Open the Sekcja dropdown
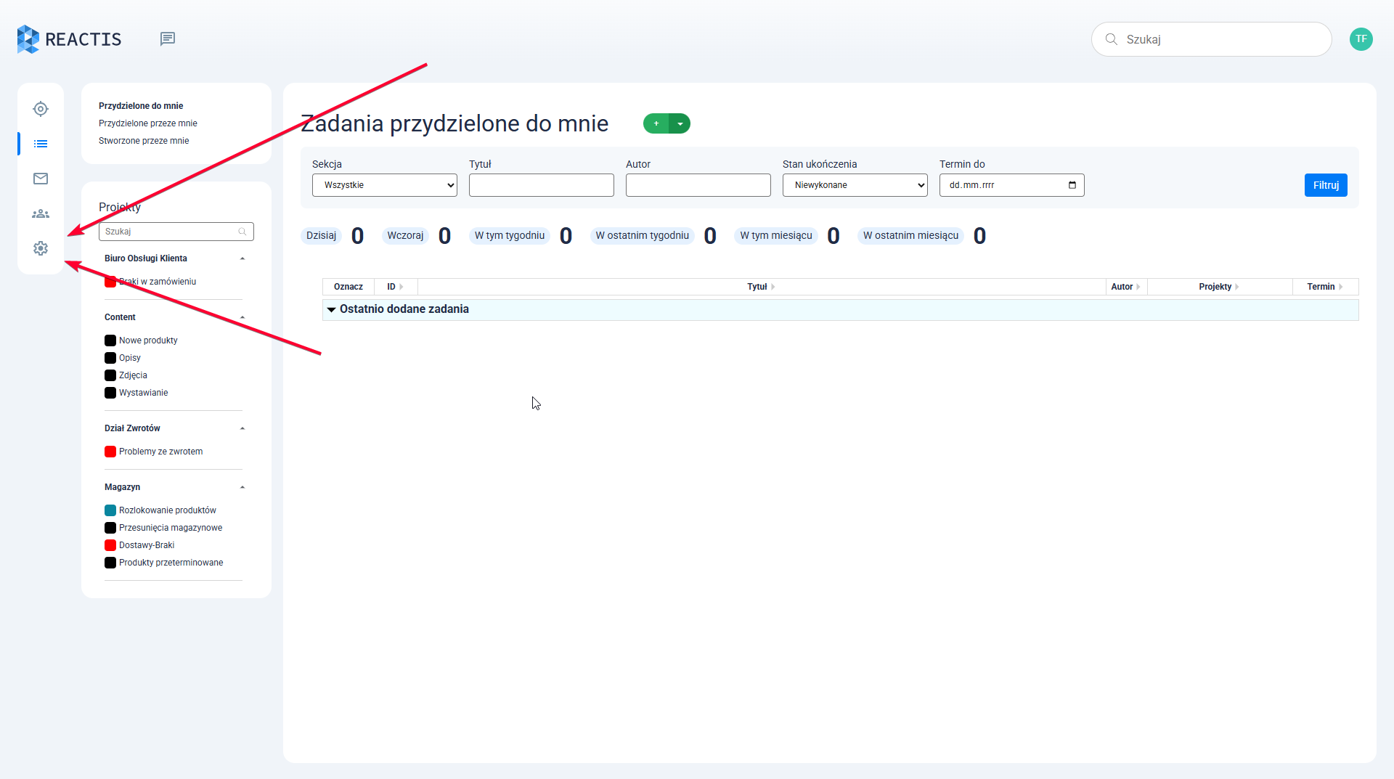The height and width of the screenshot is (779, 1394). [x=384, y=185]
